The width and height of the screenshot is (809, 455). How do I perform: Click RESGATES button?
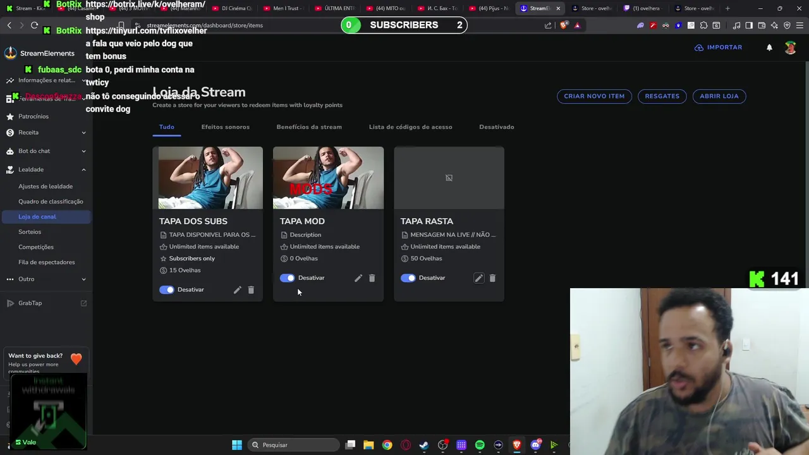click(x=662, y=96)
